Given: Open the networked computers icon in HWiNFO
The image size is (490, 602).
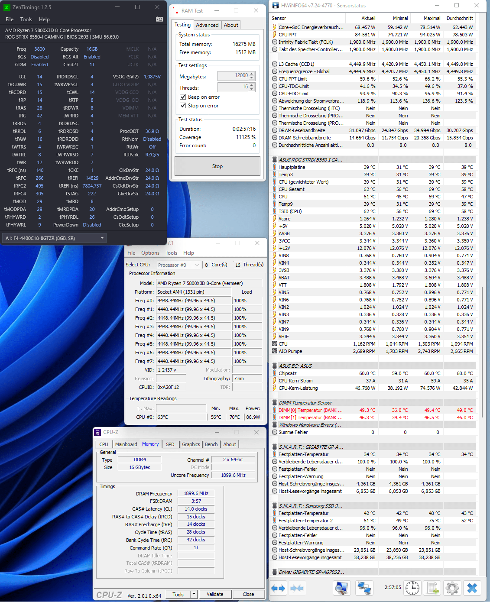Looking at the screenshot, I should pos(364,588).
